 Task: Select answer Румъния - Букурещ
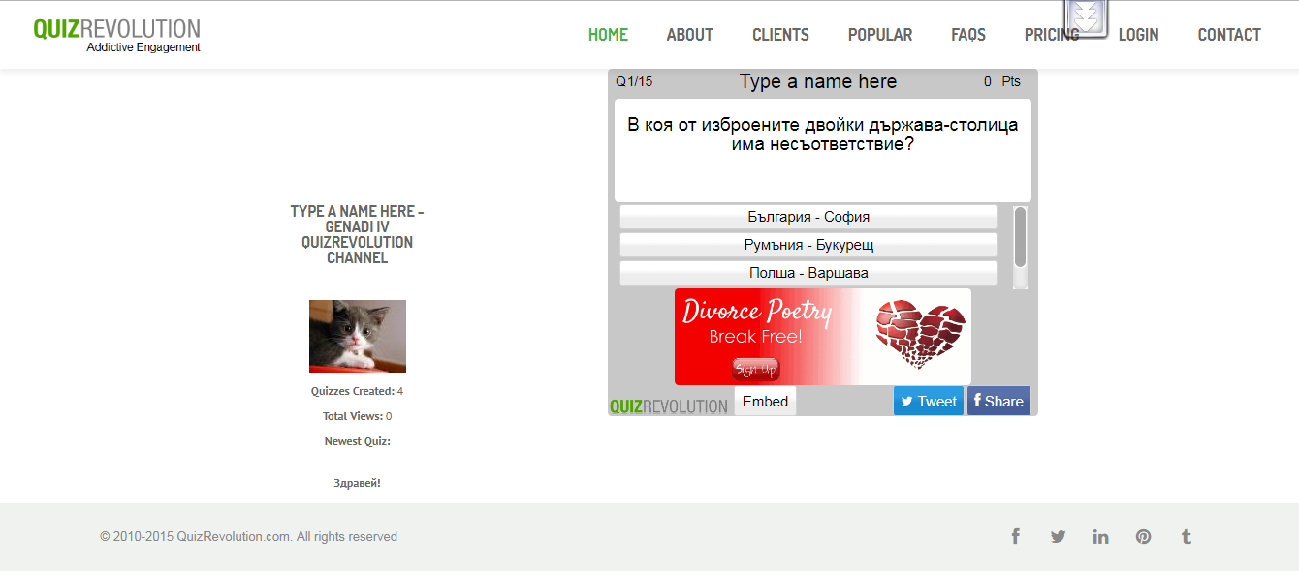pos(808,245)
